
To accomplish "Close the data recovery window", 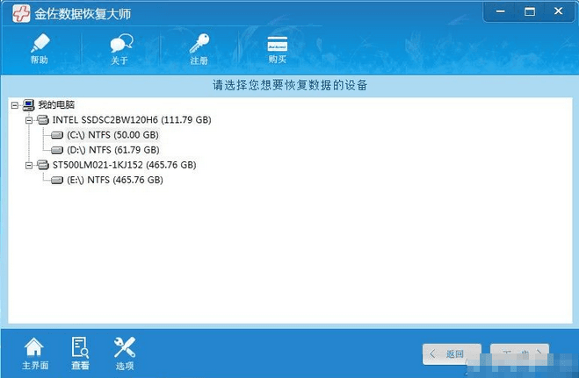I will coord(558,11).
